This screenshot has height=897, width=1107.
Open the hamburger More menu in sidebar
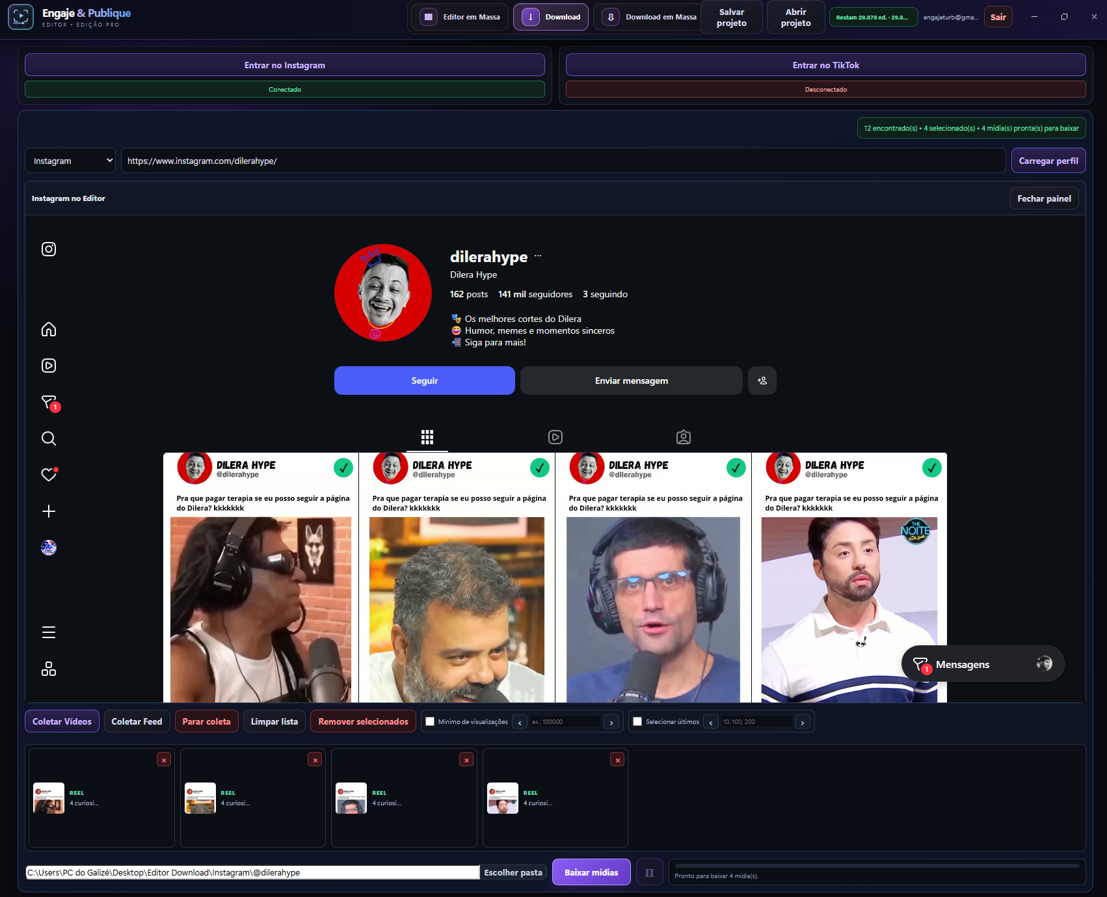49,632
